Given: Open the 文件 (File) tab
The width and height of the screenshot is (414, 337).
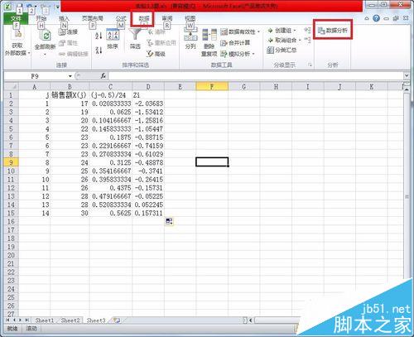Looking at the screenshot, I should click(x=16, y=18).
